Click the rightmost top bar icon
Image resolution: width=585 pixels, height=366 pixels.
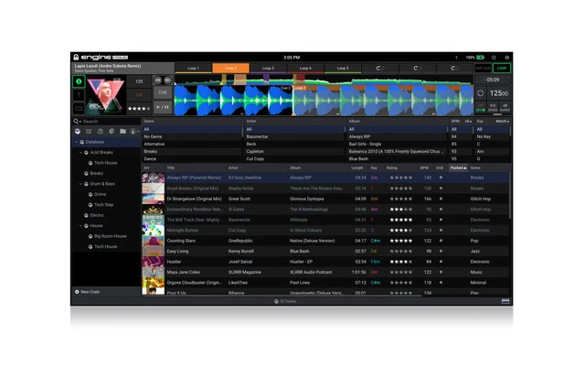[506, 58]
